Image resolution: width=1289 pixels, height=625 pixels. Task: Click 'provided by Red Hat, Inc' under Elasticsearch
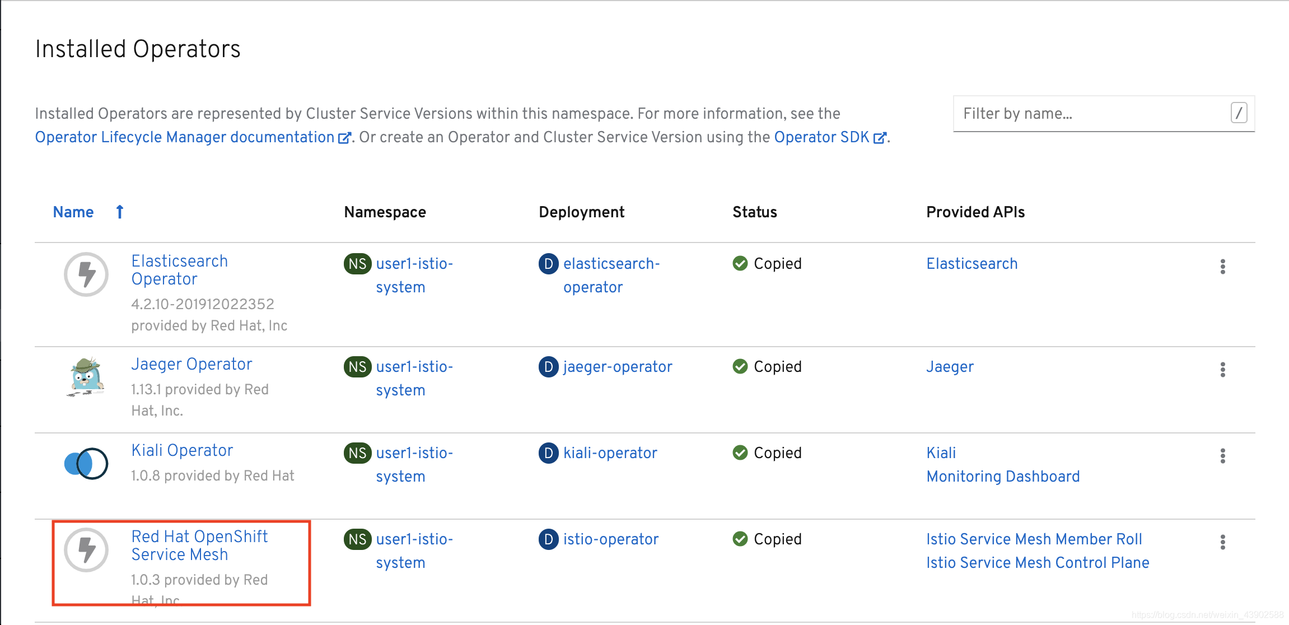point(209,326)
